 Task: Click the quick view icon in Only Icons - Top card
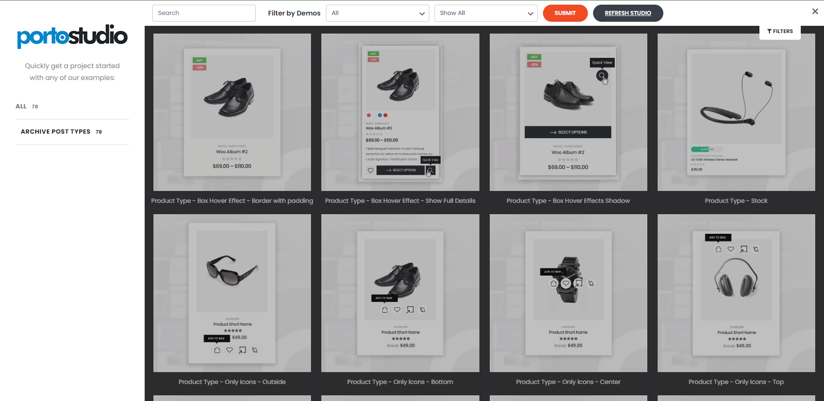(x=743, y=249)
